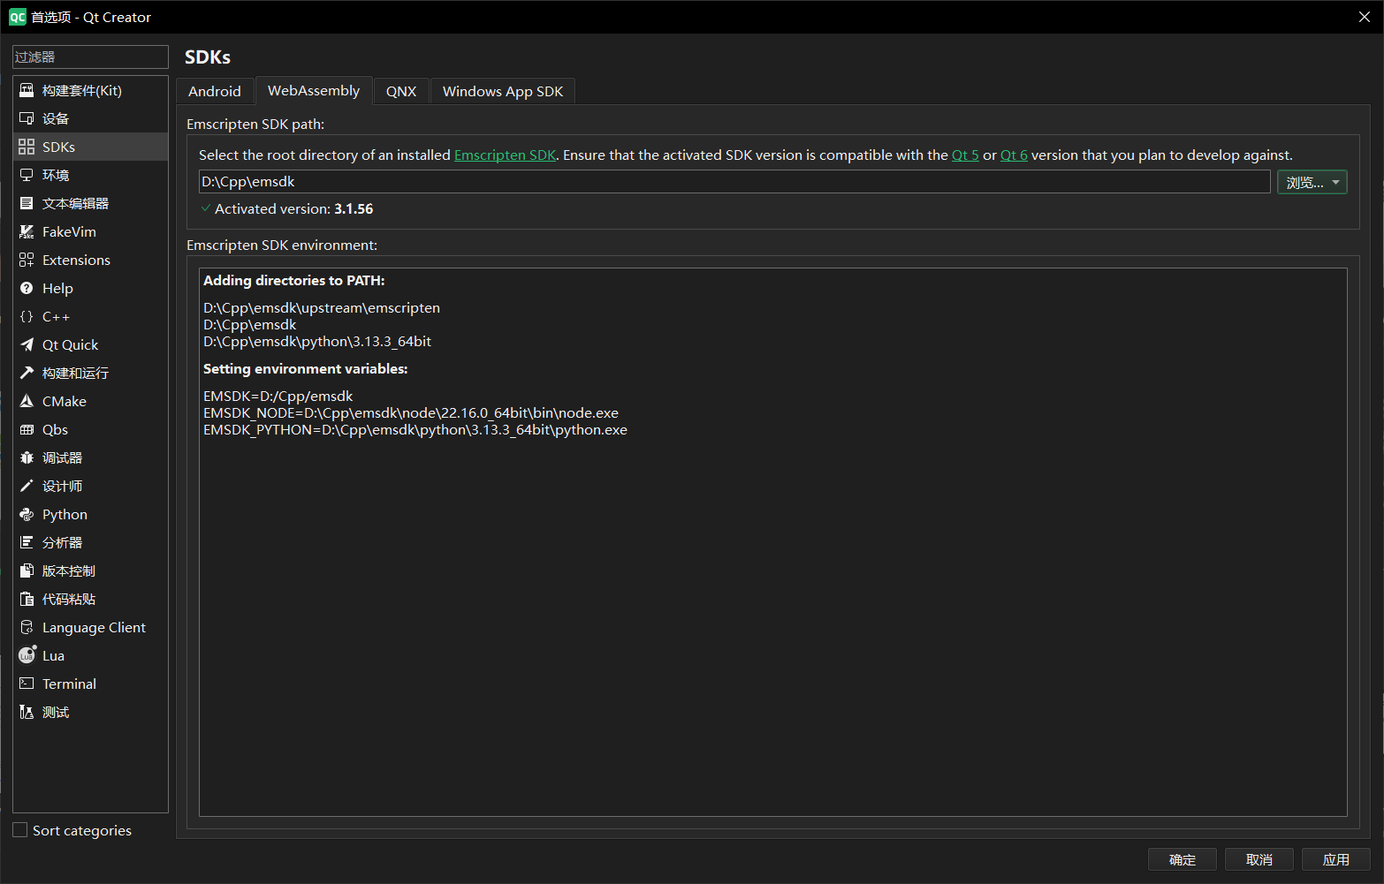Open the Language Client icon
1384x884 pixels.
point(27,627)
